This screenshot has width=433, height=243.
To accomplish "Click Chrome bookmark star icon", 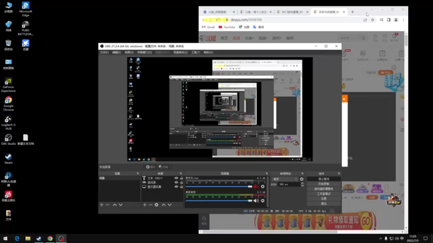I will (372, 20).
